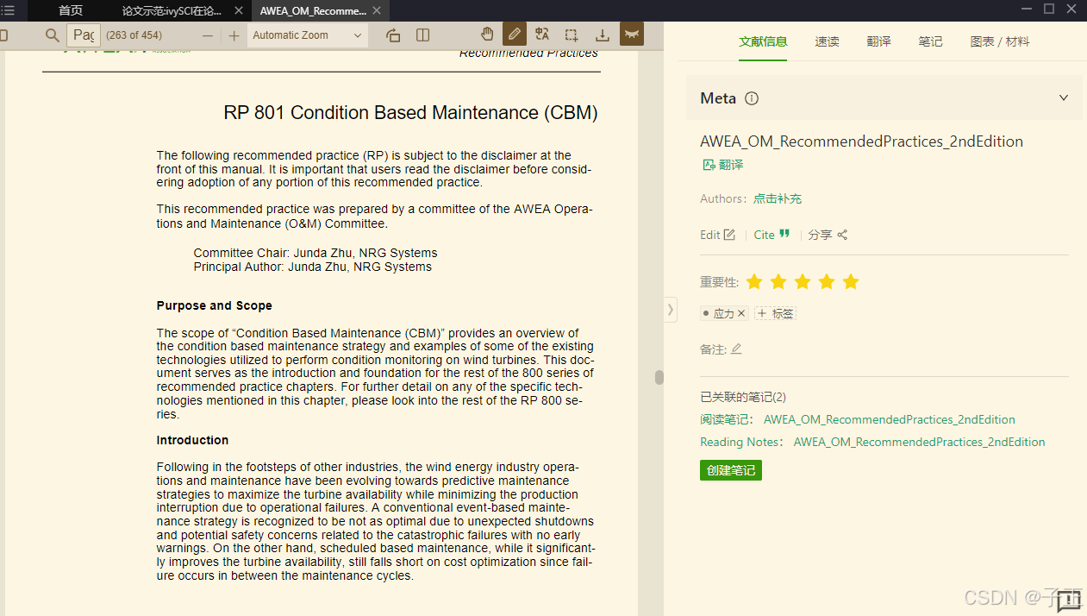This screenshot has width=1087, height=616.
Task: Click the 翻译 link under the title
Action: (722, 165)
